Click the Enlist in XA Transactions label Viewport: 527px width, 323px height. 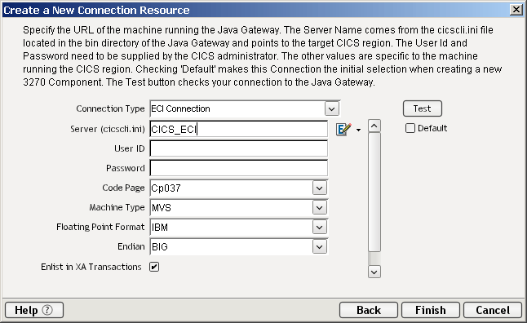coord(91,267)
